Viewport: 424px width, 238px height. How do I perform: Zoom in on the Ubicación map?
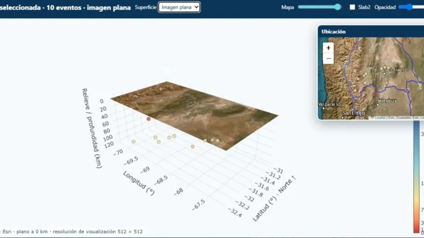pyautogui.click(x=328, y=48)
